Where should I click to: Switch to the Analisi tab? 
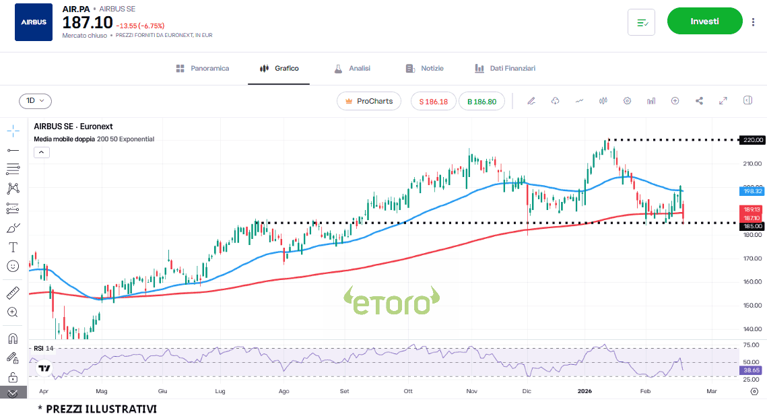pos(352,69)
